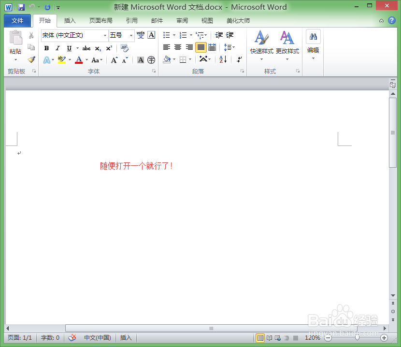Open the bullets list dropdown arrow
This screenshot has width=401, height=347.
pos(174,35)
